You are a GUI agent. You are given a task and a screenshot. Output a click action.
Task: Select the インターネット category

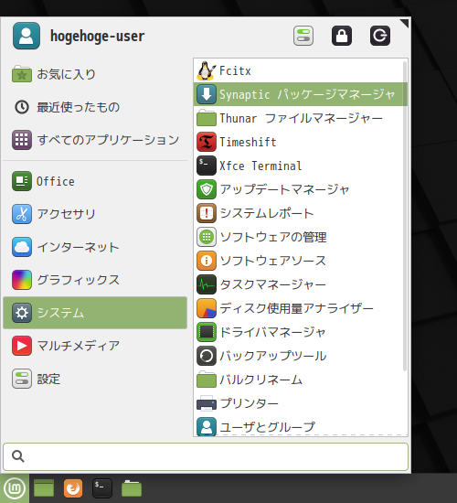coord(95,247)
